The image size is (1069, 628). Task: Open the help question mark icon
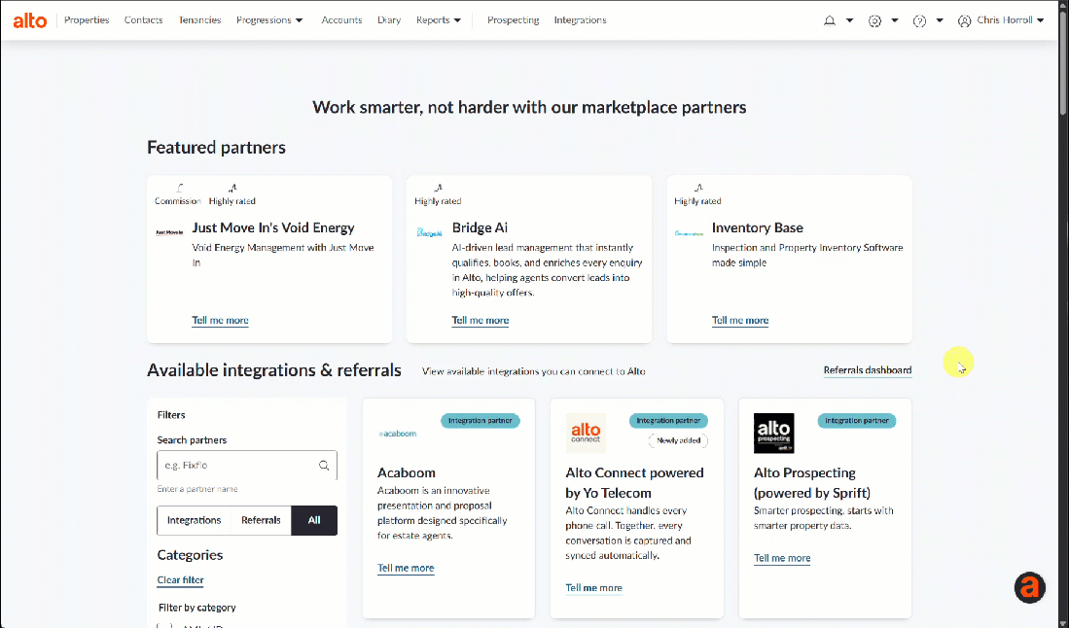click(x=920, y=20)
